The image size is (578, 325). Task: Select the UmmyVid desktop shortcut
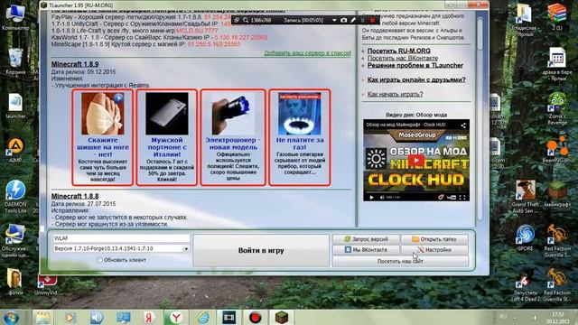coord(47,285)
